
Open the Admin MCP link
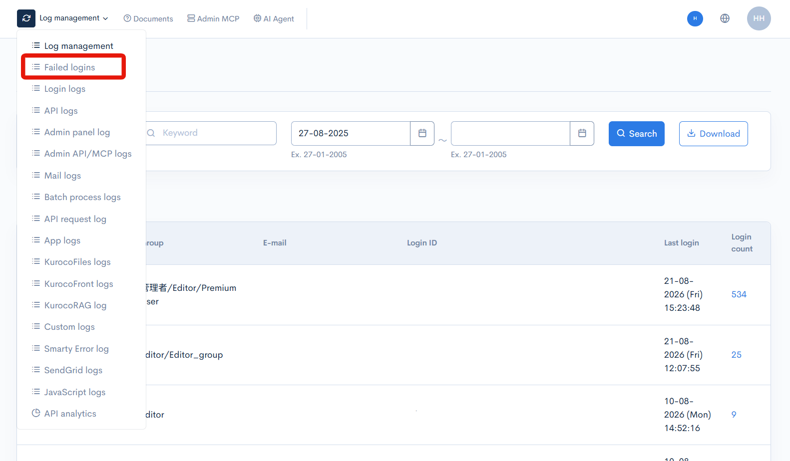coord(213,18)
